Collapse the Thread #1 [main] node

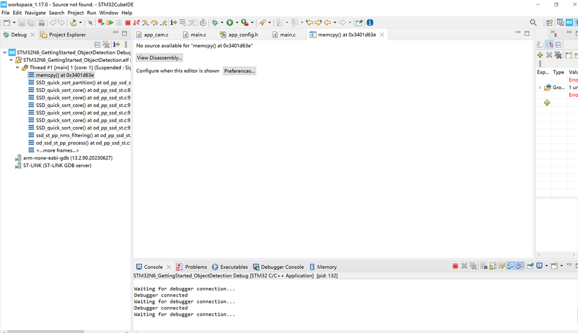(18, 68)
